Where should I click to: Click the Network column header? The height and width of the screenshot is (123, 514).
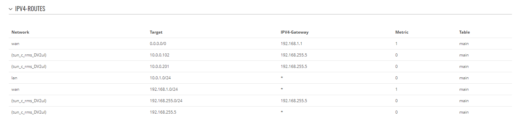coord(20,32)
